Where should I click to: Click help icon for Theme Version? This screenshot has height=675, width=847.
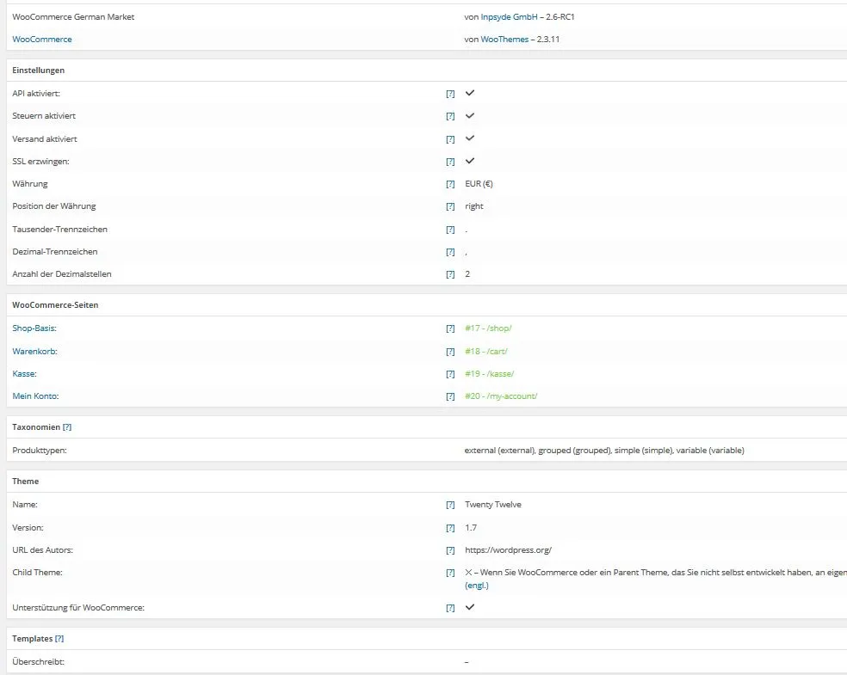(x=450, y=528)
